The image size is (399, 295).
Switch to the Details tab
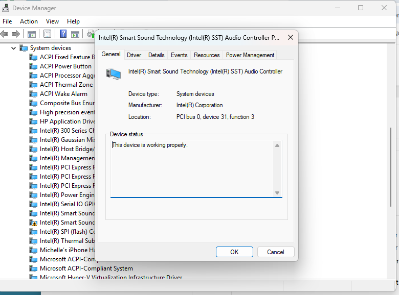(156, 55)
